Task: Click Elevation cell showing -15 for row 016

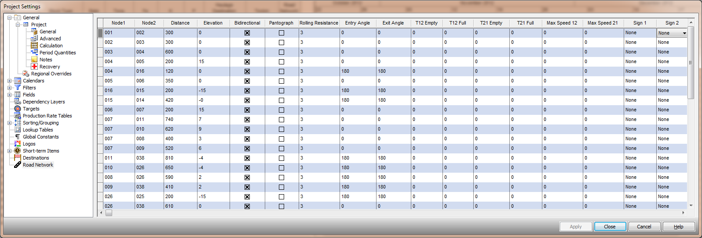Action: 213,91
